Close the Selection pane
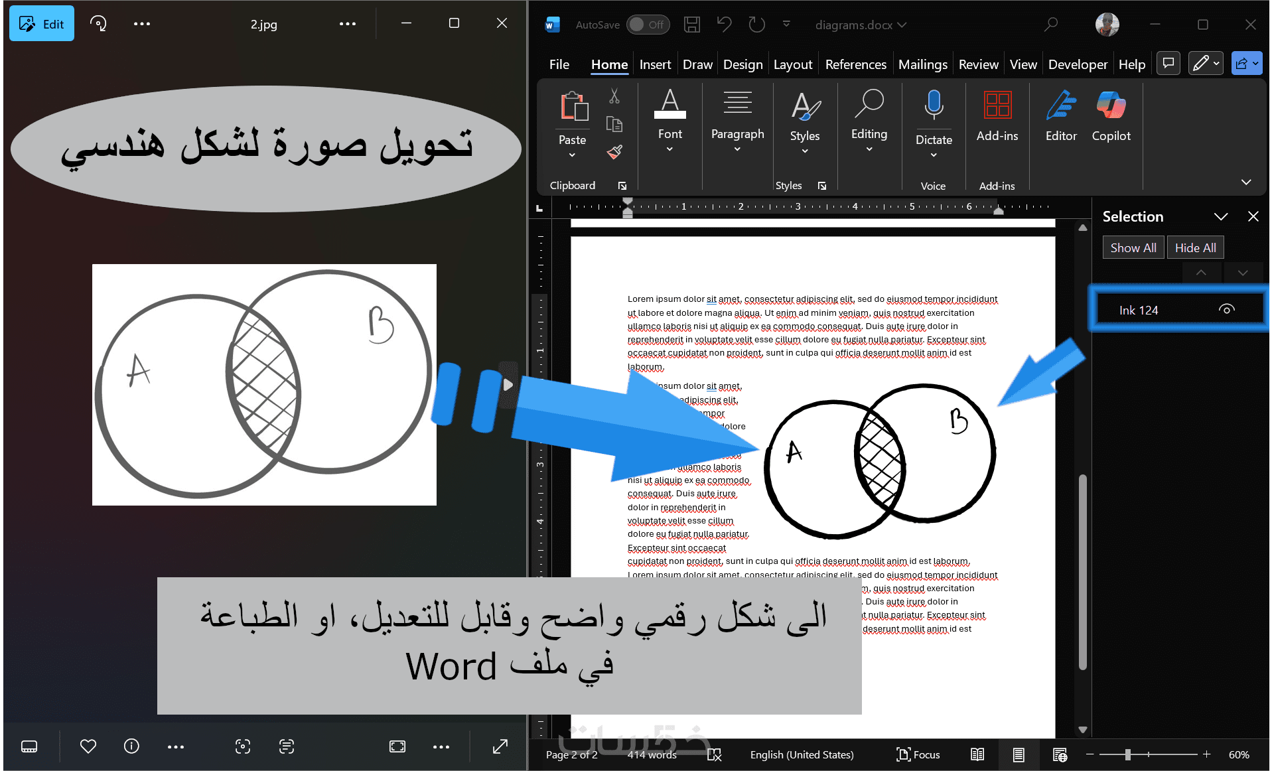 point(1253,216)
